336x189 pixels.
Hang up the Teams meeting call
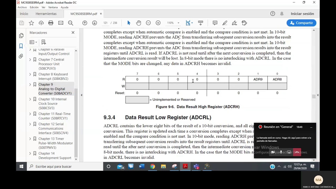297,152
